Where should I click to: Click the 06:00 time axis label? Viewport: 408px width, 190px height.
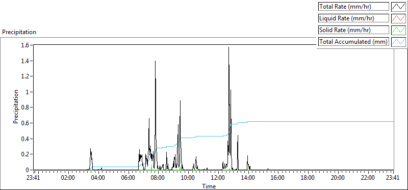pos(129,178)
